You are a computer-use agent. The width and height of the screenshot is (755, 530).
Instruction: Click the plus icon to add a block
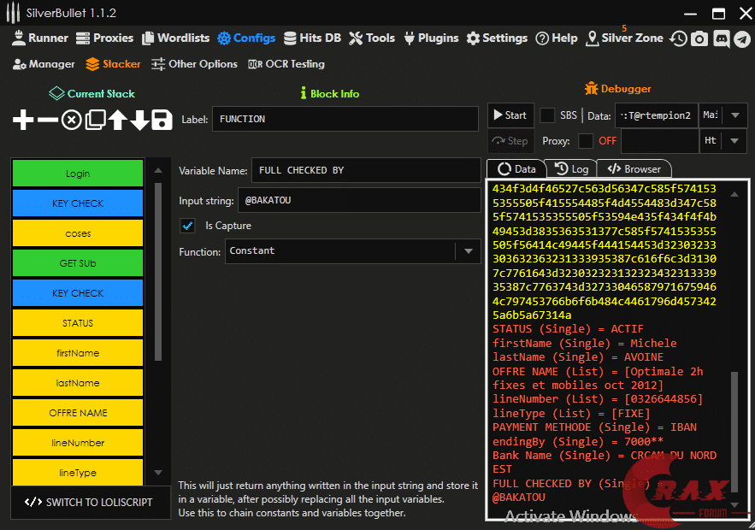click(x=24, y=120)
